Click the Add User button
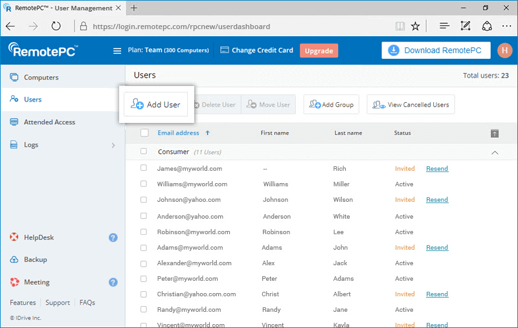The image size is (518, 328). click(x=155, y=104)
